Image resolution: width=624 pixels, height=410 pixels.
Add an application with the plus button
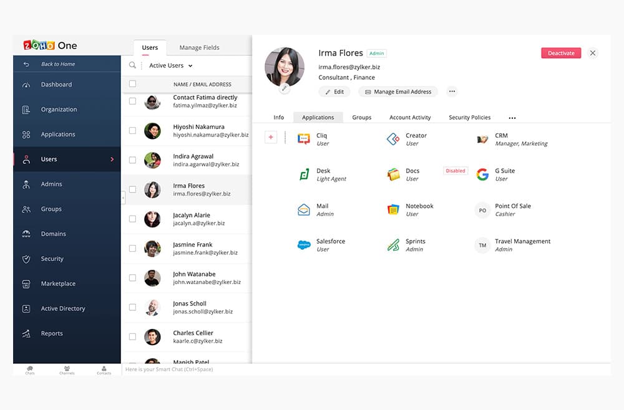271,137
